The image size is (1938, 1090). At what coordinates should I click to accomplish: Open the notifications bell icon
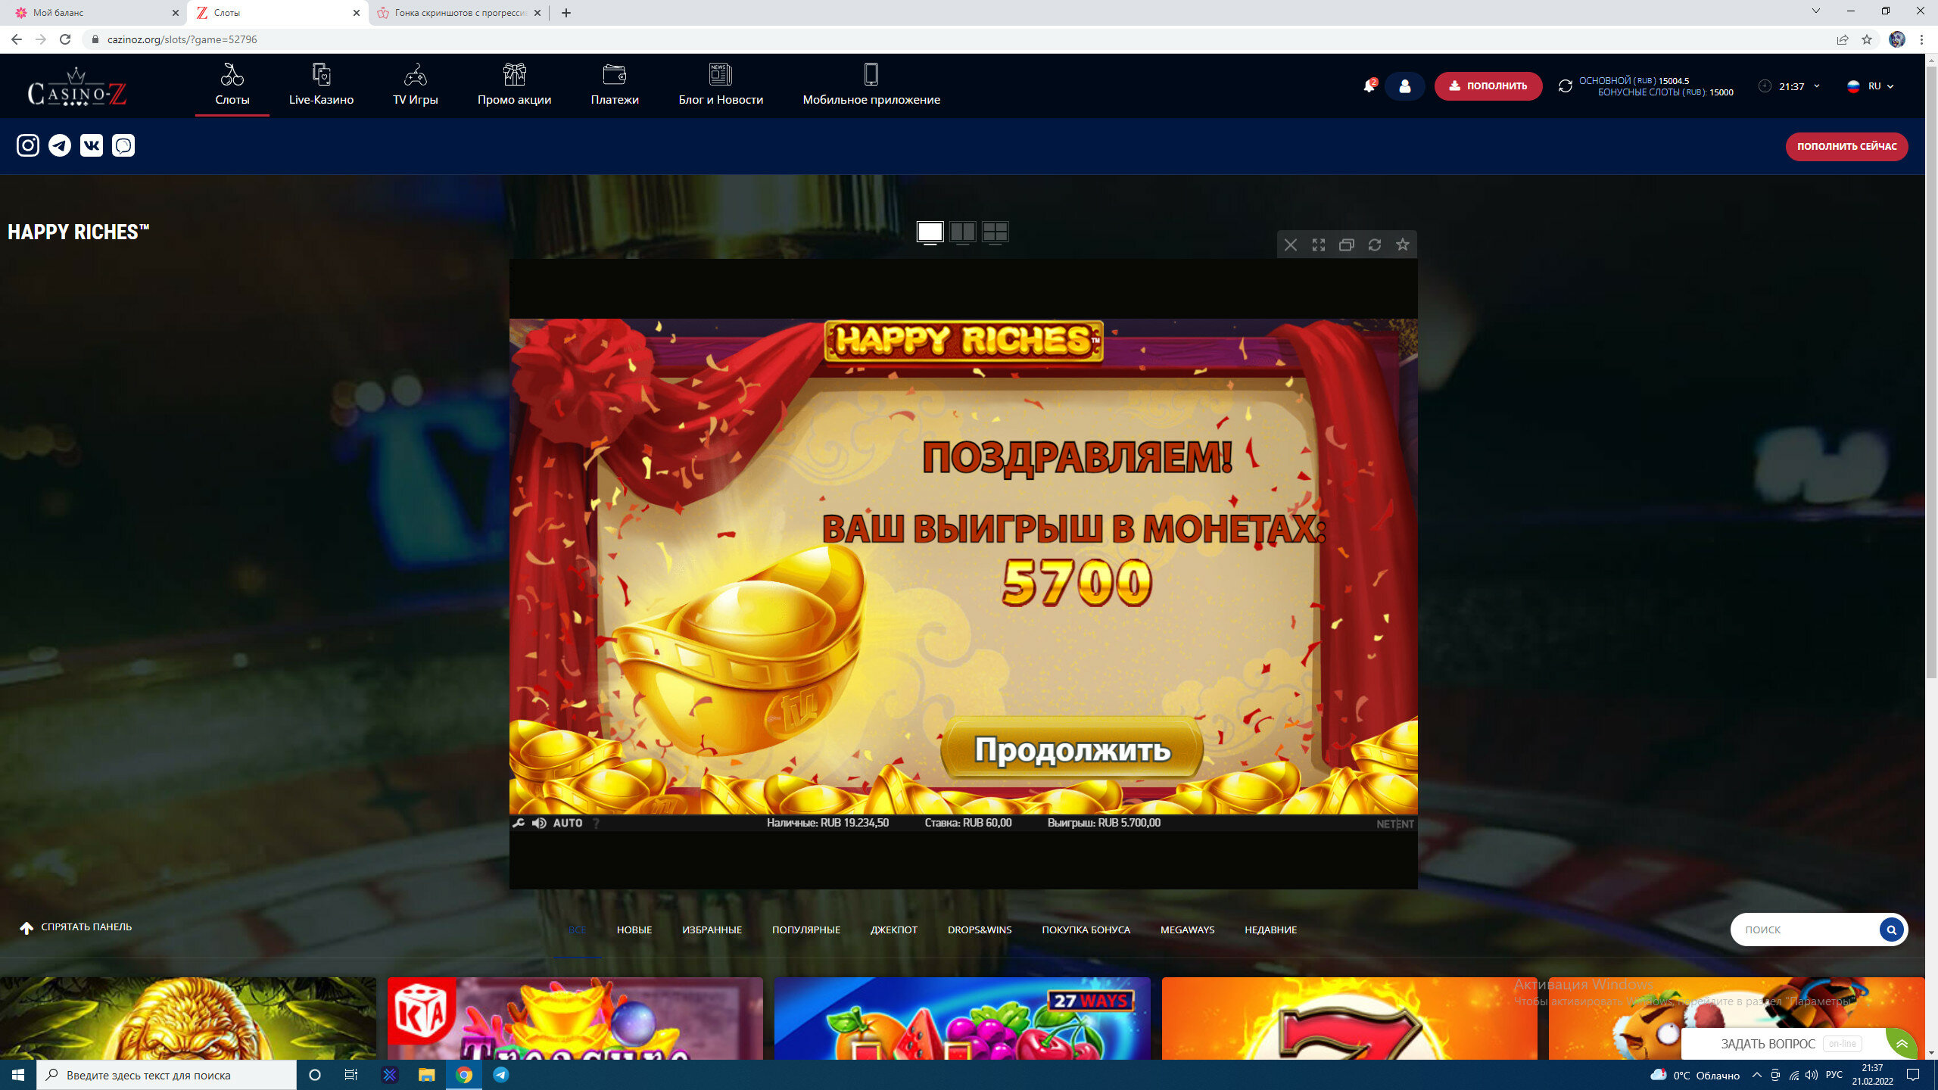point(1369,86)
